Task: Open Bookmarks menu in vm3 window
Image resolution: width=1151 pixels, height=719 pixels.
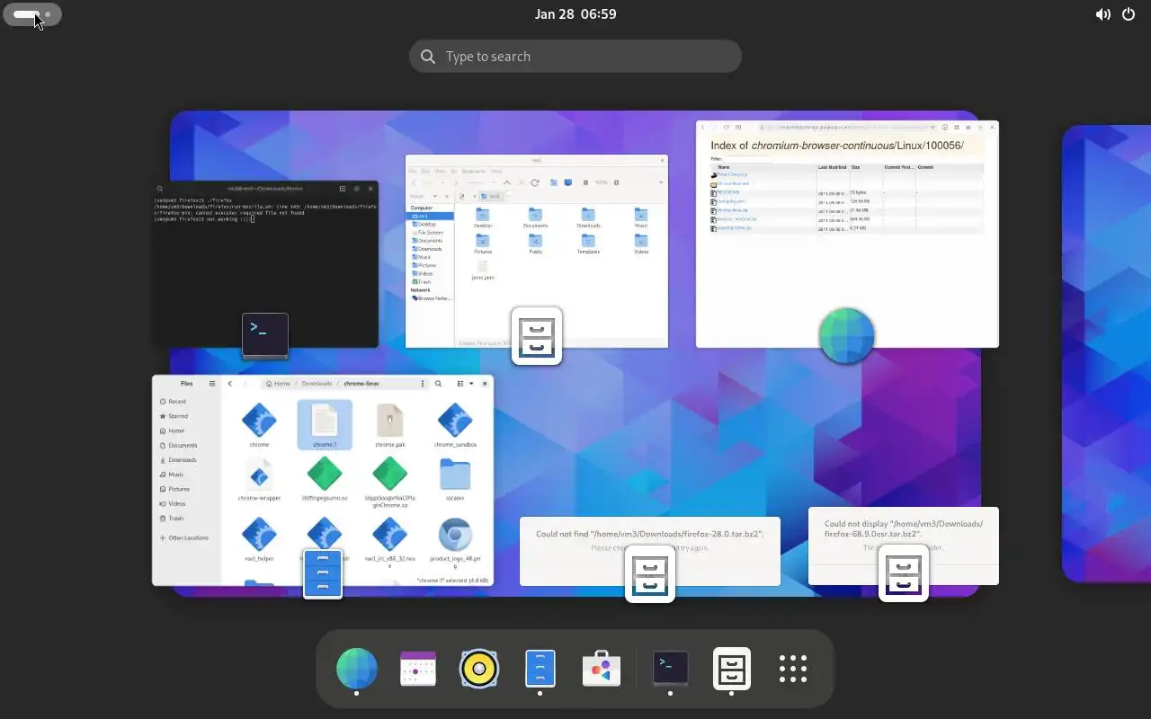Action: click(474, 171)
